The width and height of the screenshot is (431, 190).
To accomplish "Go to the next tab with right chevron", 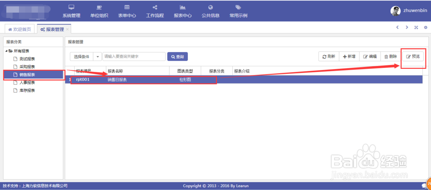I will [x=407, y=27].
